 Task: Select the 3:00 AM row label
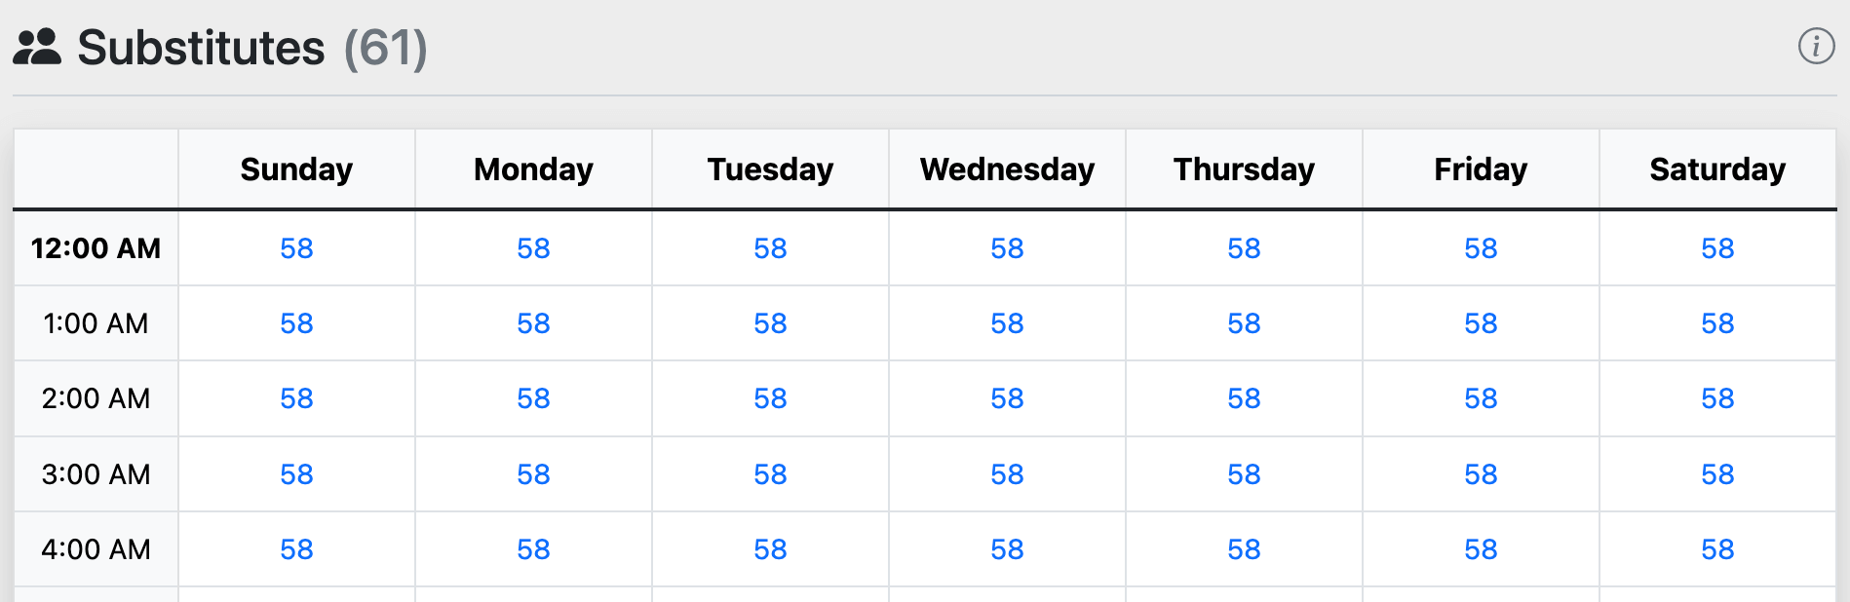tap(96, 474)
